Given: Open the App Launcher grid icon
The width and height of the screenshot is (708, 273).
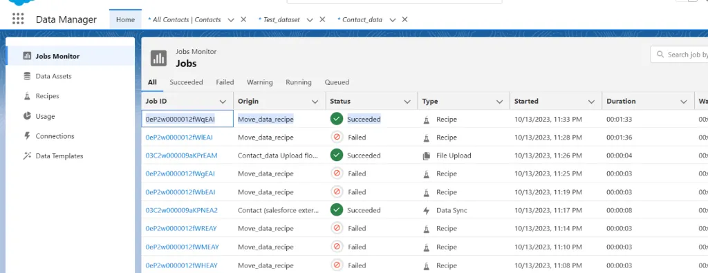Looking at the screenshot, I should pyautogui.click(x=18, y=19).
